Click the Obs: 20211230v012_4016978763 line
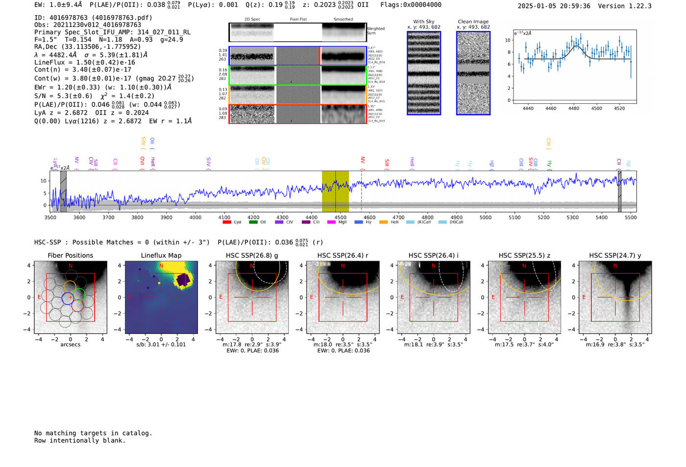 coord(88,25)
